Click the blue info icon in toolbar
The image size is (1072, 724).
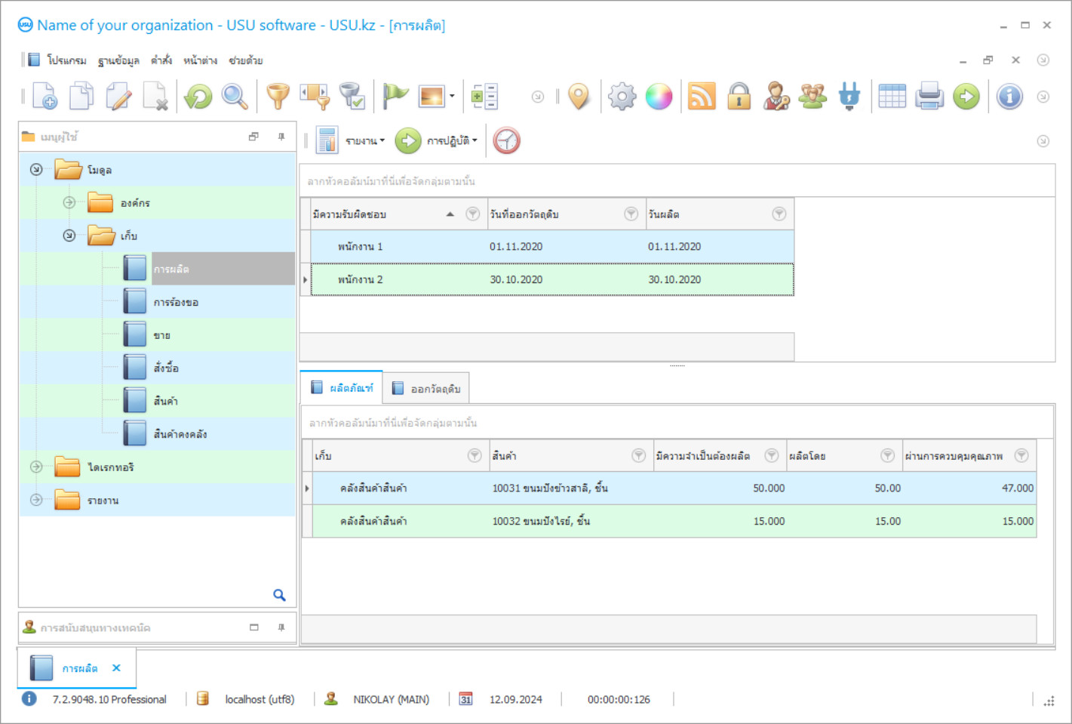[x=1009, y=97]
